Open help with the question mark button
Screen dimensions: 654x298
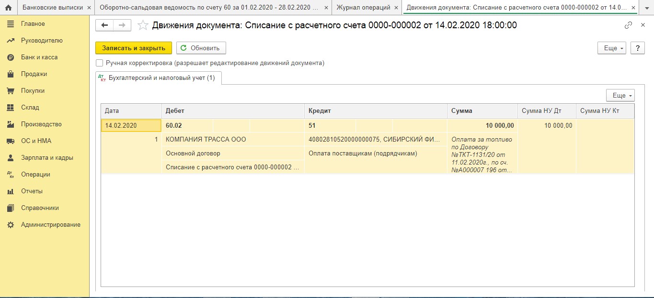tap(638, 48)
